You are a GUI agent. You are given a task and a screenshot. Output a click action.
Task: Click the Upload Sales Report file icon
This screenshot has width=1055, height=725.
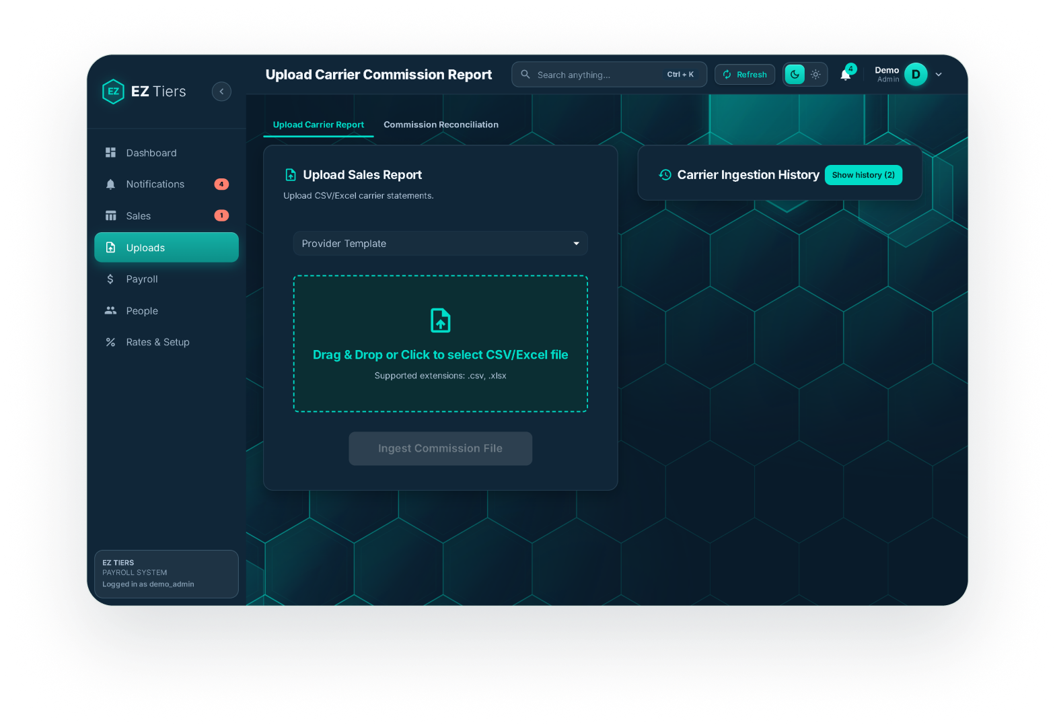click(x=291, y=175)
